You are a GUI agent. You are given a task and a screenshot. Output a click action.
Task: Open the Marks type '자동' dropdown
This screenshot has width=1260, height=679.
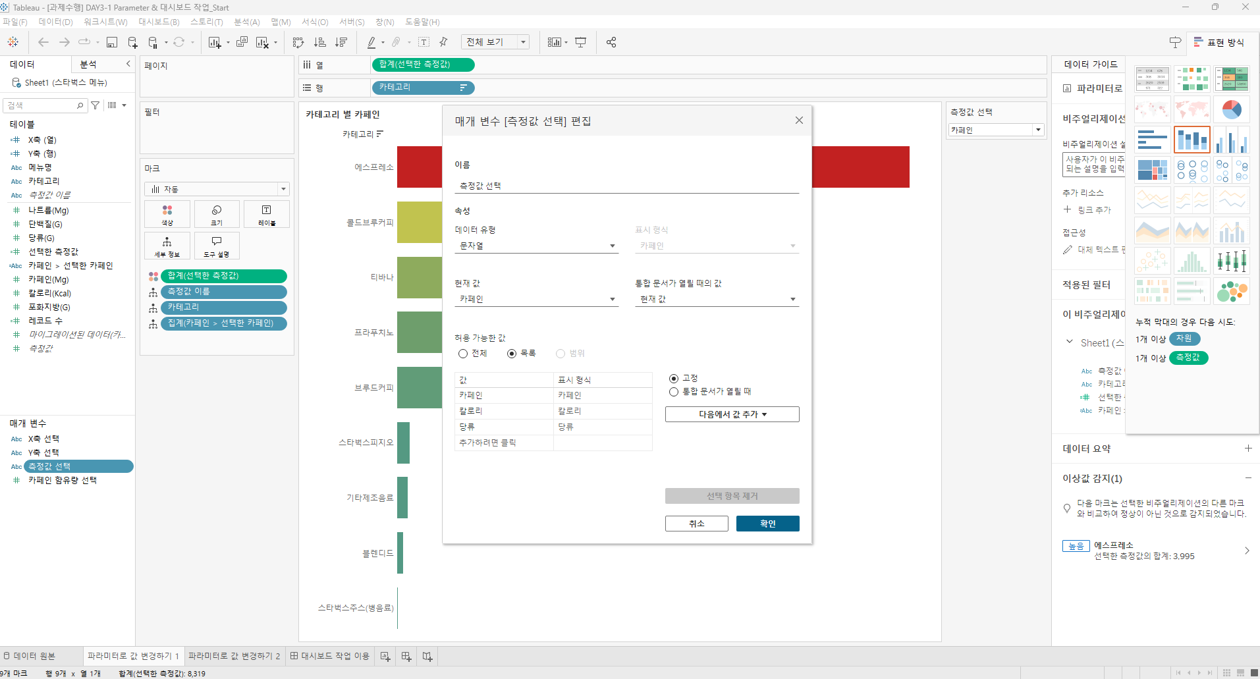pos(217,189)
